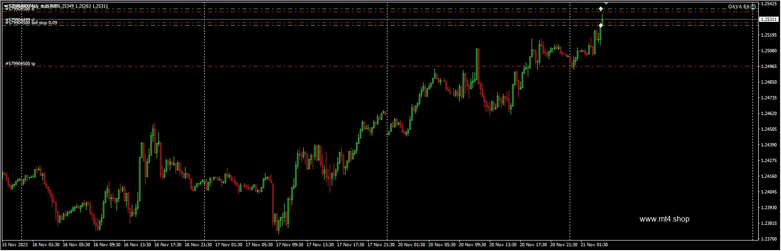Click price scale value 1.24965
This screenshot has width=781, height=251.
[x=769, y=67]
